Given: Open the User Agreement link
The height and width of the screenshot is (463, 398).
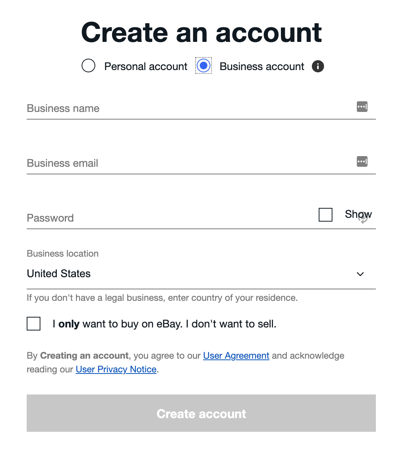Looking at the screenshot, I should click(236, 355).
